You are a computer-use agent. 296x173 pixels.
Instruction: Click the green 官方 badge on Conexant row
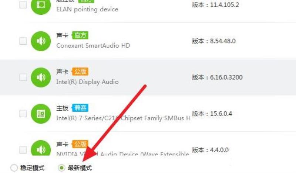coord(80,35)
